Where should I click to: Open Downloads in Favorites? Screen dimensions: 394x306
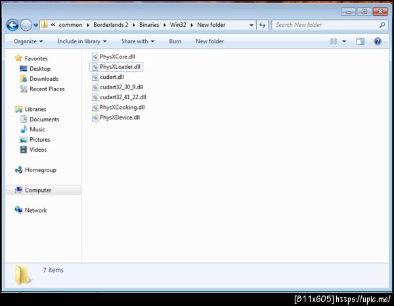point(44,79)
